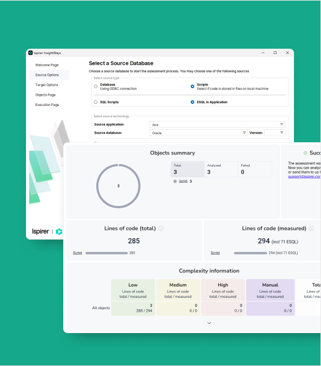This screenshot has width=321, height=366.
Task: Click the Manual cell showing 0 / 0
Action: 270,308
